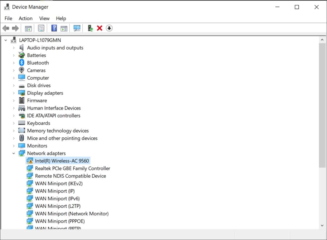Click the Uninstall device red X icon
The width and height of the screenshot is (327, 240).
tap(99, 28)
